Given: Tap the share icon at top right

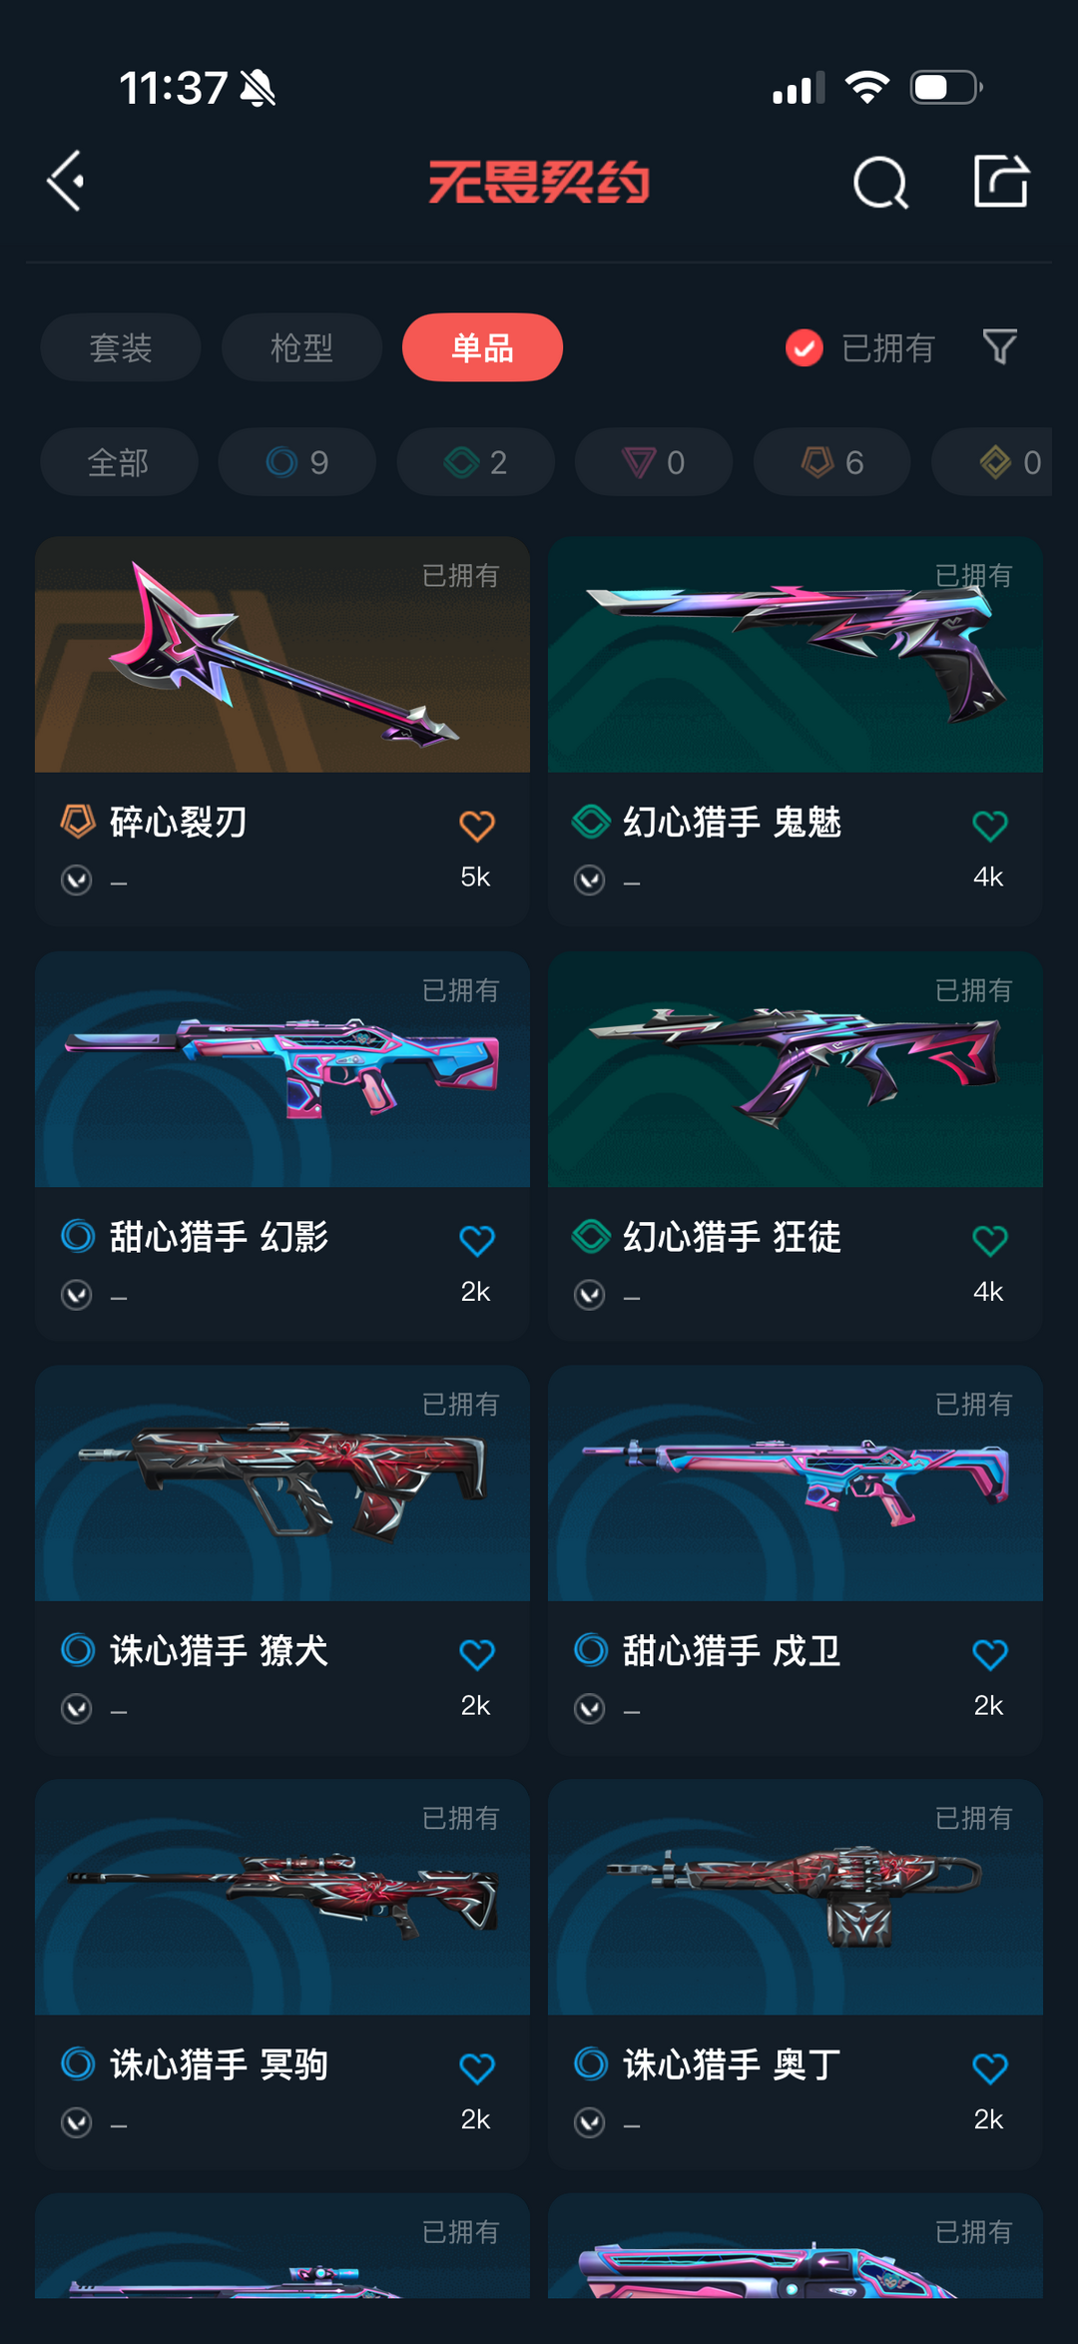Looking at the screenshot, I should [x=1001, y=181].
